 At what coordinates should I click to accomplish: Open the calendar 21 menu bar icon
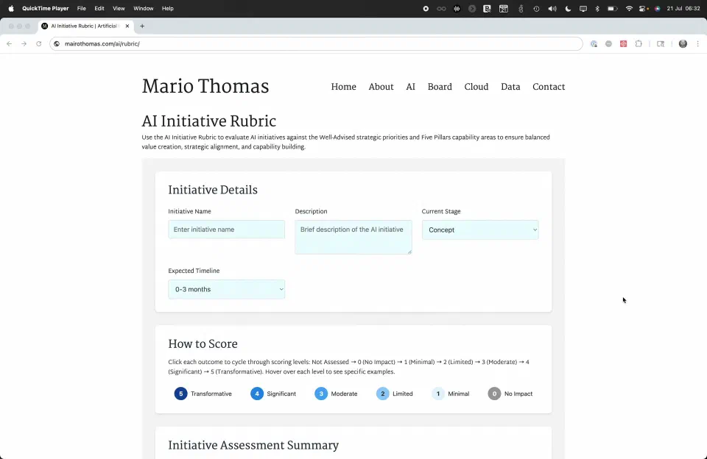(x=503, y=9)
